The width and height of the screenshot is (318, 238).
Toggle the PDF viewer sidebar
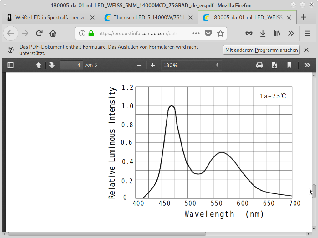coord(11,65)
